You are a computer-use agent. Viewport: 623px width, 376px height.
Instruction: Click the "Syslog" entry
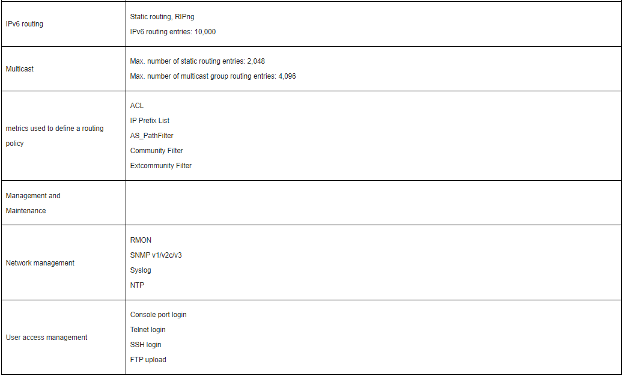141,270
